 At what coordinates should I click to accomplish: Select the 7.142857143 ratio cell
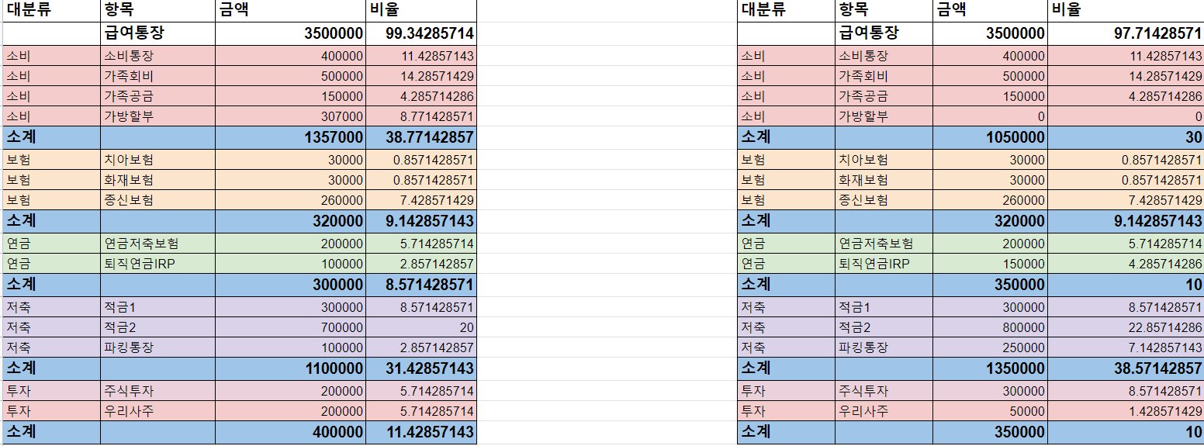coord(1125,347)
